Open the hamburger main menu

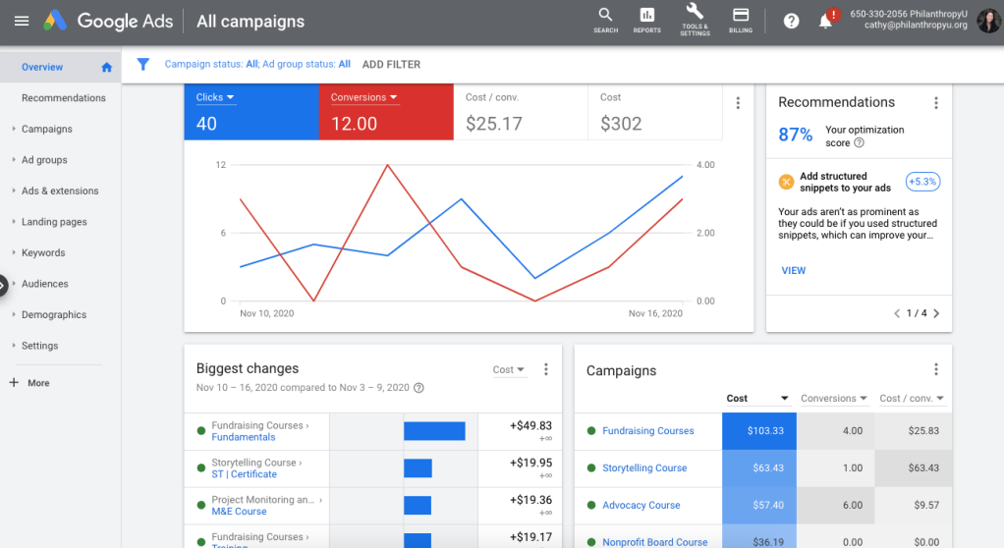22,21
